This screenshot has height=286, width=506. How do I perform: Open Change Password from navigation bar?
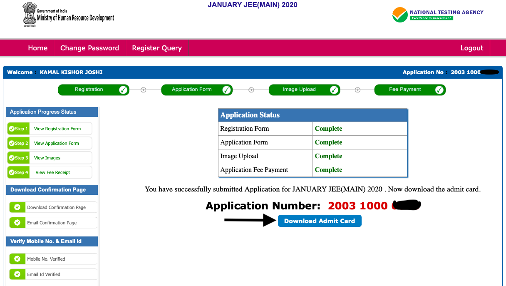pos(89,48)
